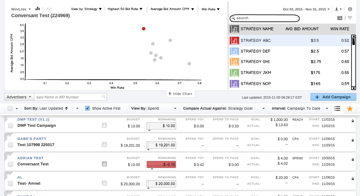Open chart for Test- Amnet campaign
This screenshot has height=196, width=360.
[x=104, y=183]
